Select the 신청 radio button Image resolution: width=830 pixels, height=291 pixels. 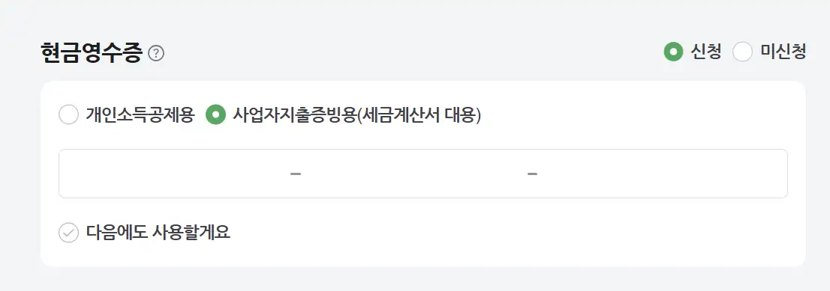(673, 52)
